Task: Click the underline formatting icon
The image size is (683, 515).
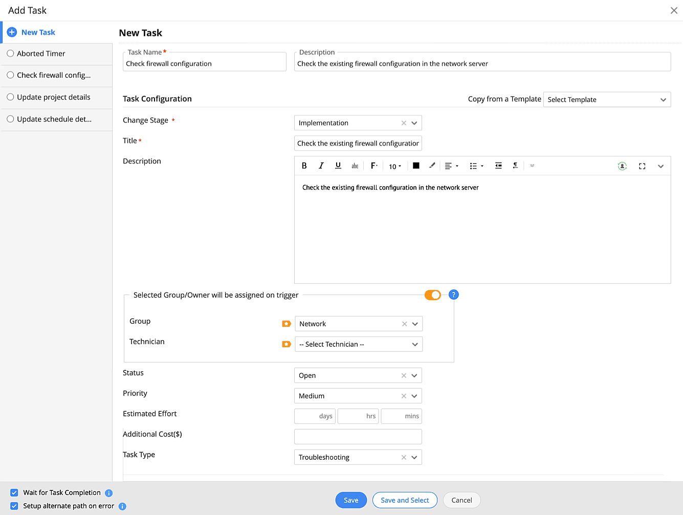Action: tap(338, 166)
